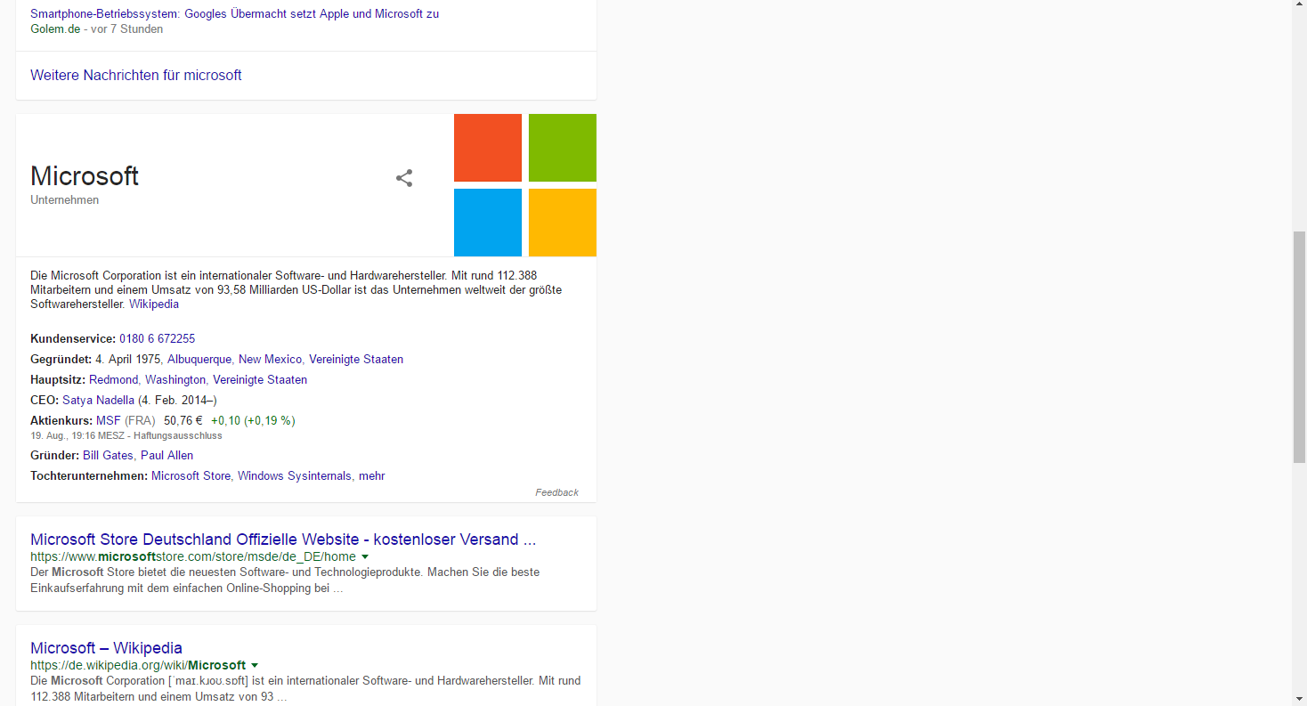Open the Bill Gates founder link
1307x706 pixels.
(x=108, y=456)
